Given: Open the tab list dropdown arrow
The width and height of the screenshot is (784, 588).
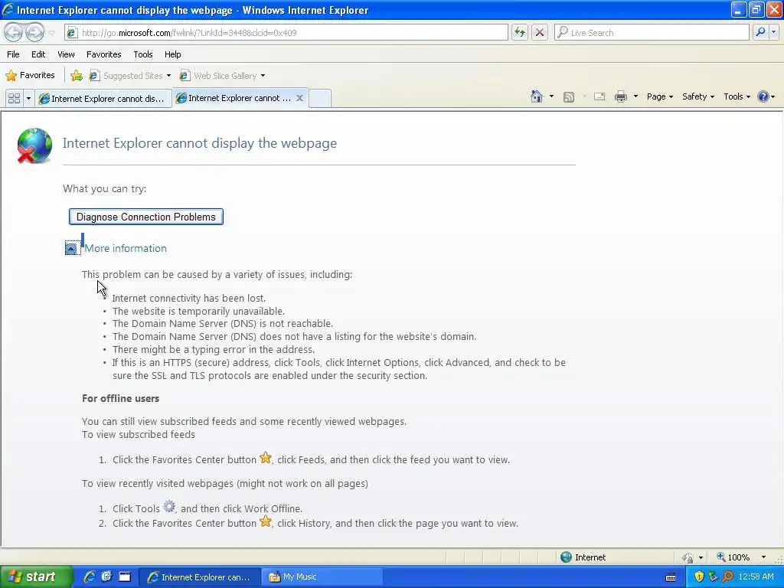Looking at the screenshot, I should [28, 99].
